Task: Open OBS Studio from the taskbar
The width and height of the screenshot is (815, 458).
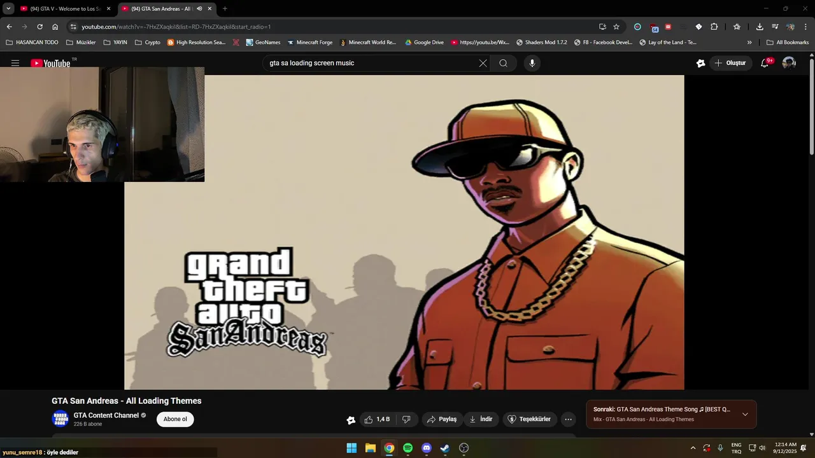Action: tap(464, 448)
